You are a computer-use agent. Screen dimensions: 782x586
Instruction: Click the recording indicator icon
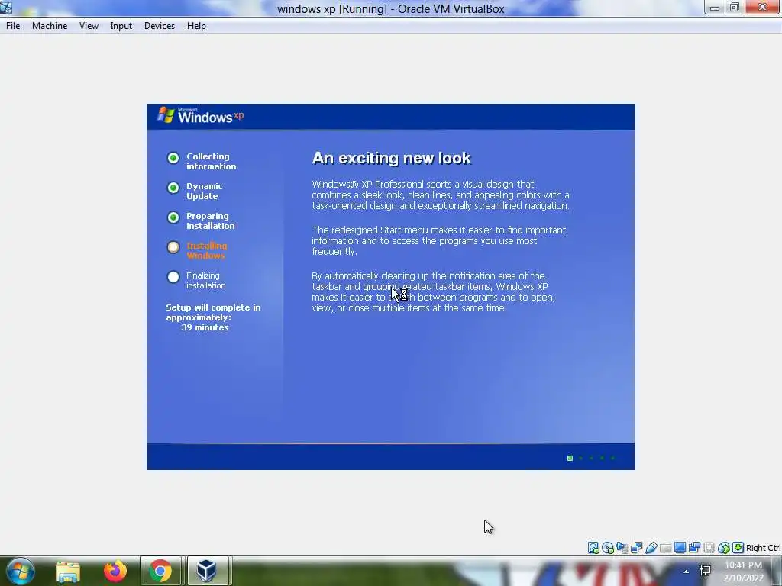tap(694, 548)
